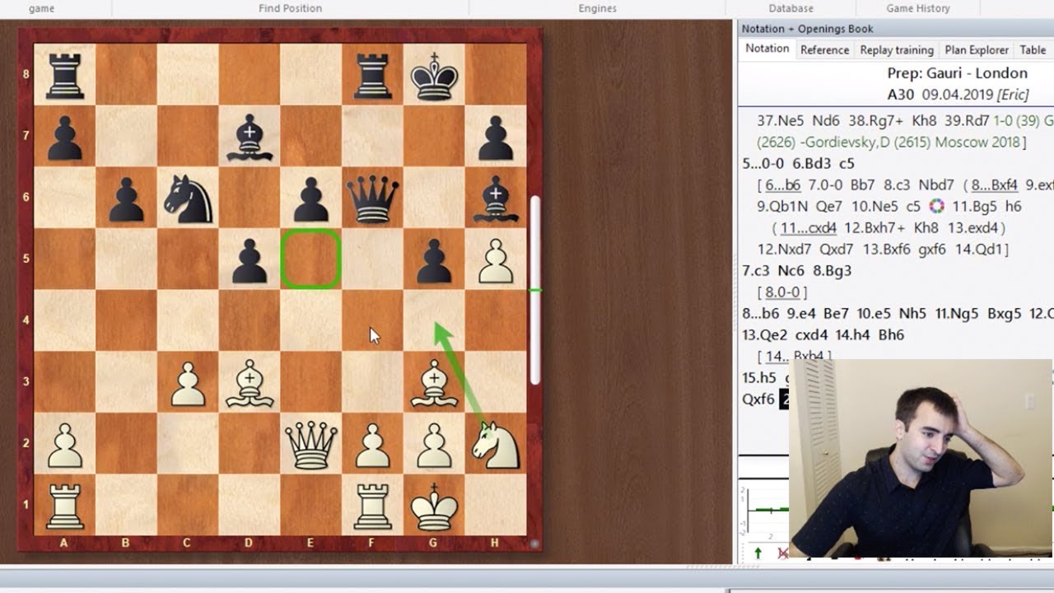Click the black queen on f6

[x=372, y=198]
